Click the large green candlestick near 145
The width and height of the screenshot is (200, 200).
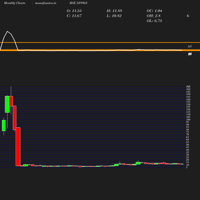pos(7,104)
